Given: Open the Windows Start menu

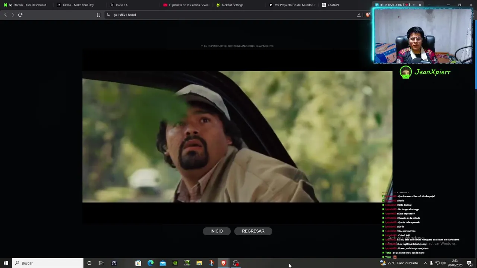Looking at the screenshot, I should coord(6,263).
